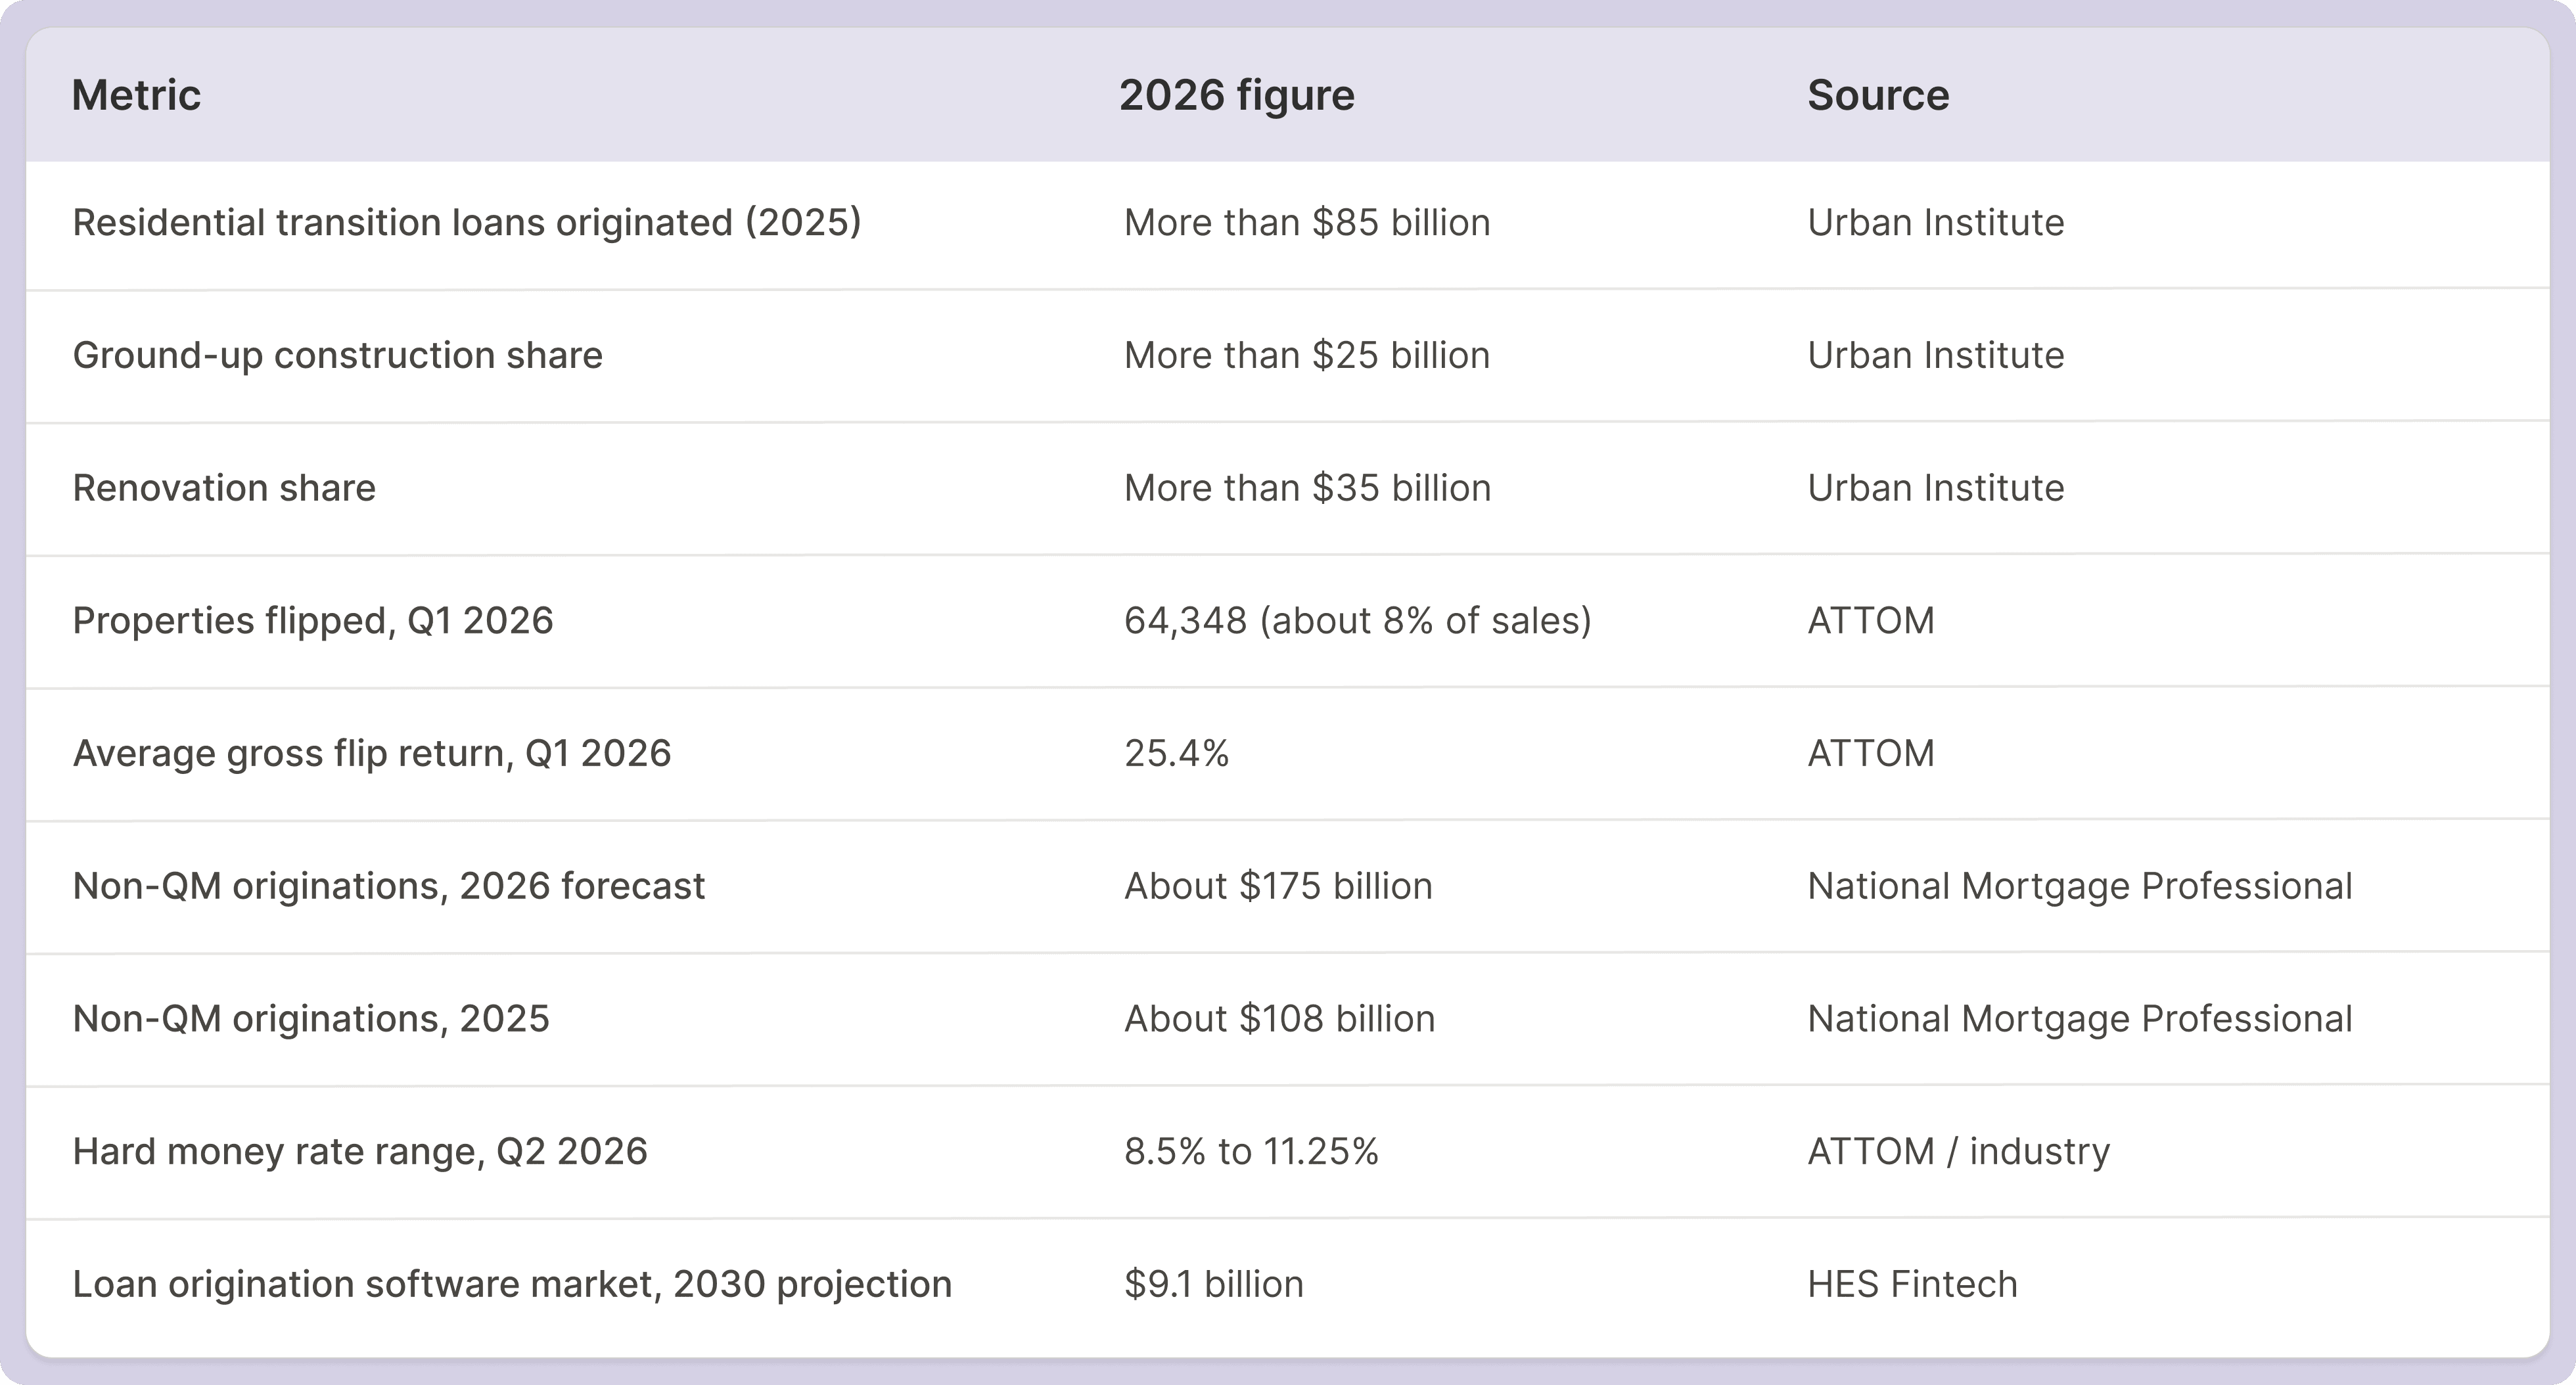Select the '$9.1 billion' value
The width and height of the screenshot is (2576, 1385).
1213,1284
